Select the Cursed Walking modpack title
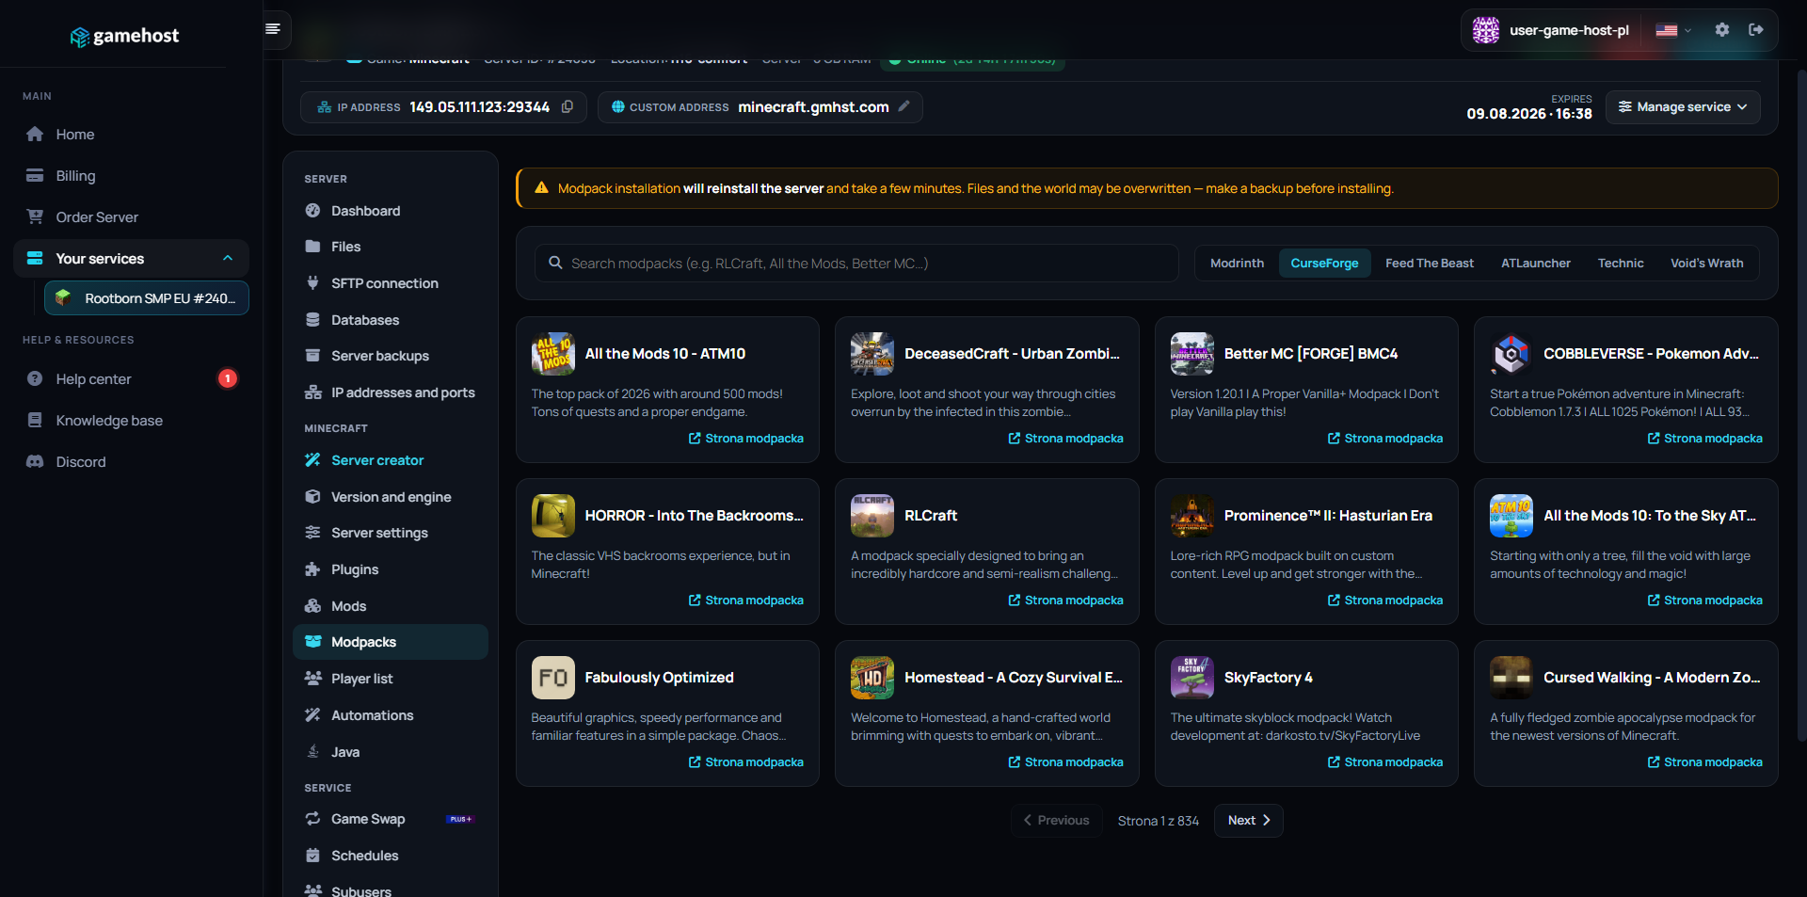1807x897 pixels. tap(1652, 678)
